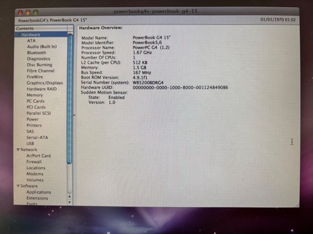This screenshot has height=234, width=313.
Task: Open Disc Burning information
Action: click(x=39, y=65)
